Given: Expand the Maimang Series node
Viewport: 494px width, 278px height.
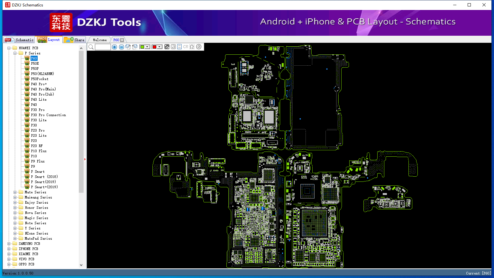Looking at the screenshot, I should pos(15,197).
